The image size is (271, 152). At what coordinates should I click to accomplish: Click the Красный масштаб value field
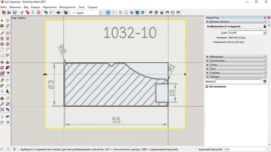coord(245,149)
